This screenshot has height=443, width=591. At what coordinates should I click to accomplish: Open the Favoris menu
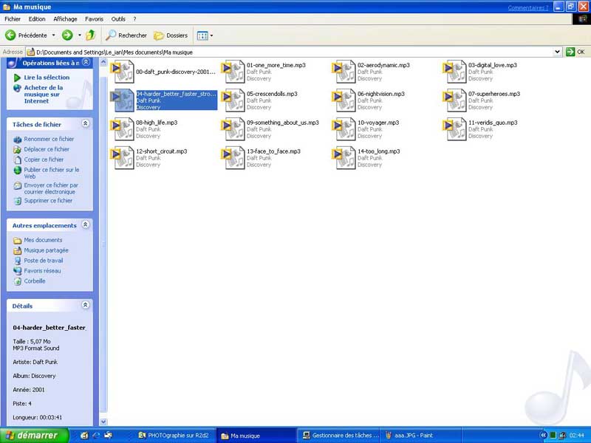click(95, 19)
